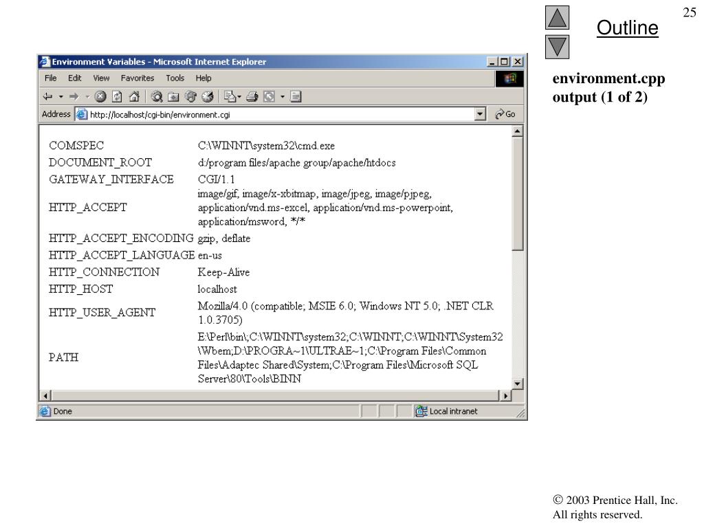Close the Internet Explorer window
Viewport: 704px width, 528px height.
[517, 61]
